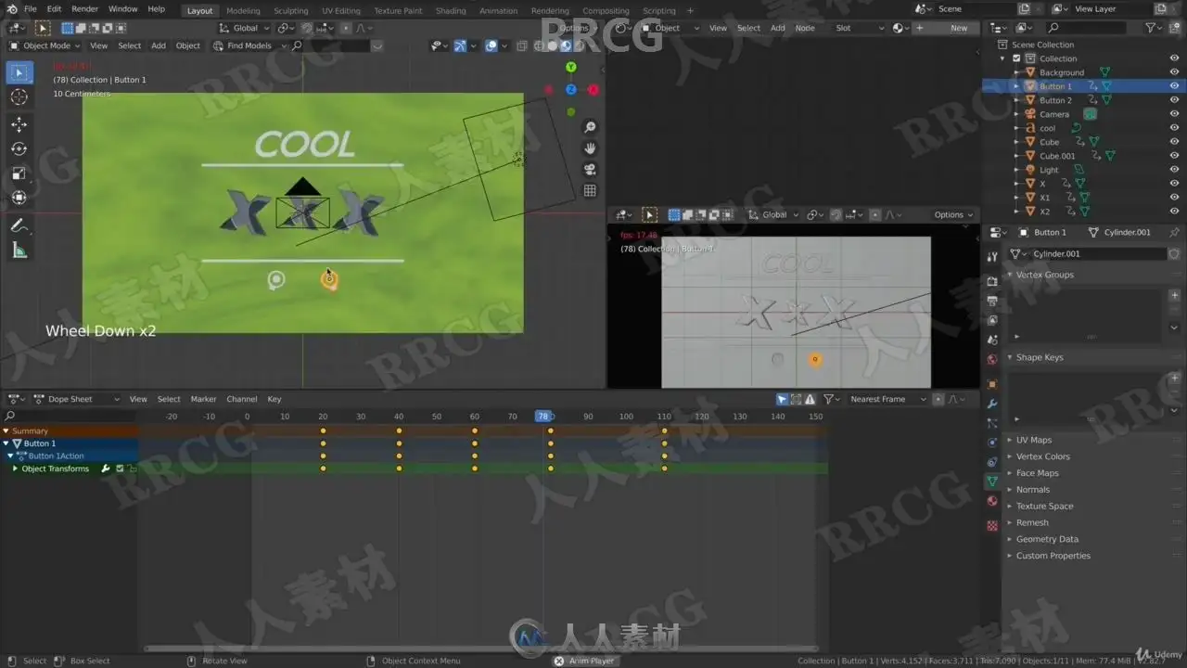This screenshot has height=668, width=1187.
Task: Select the Measure tool
Action: (x=19, y=250)
